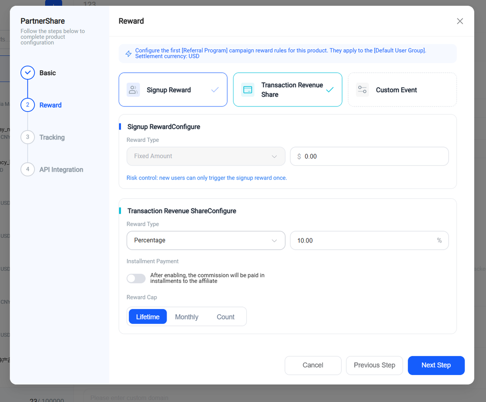Click the Reward Cap label
Image resolution: width=486 pixels, height=402 pixels.
click(x=141, y=297)
